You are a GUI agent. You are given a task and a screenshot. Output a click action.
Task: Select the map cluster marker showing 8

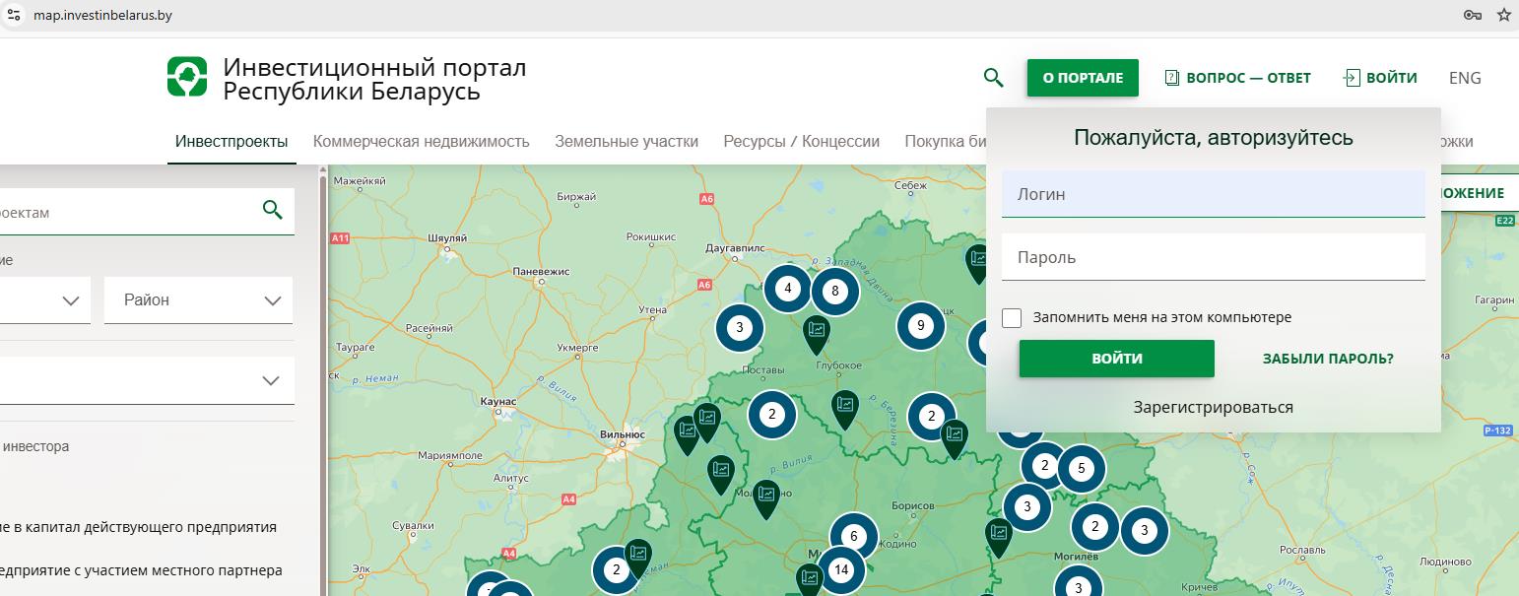834,290
